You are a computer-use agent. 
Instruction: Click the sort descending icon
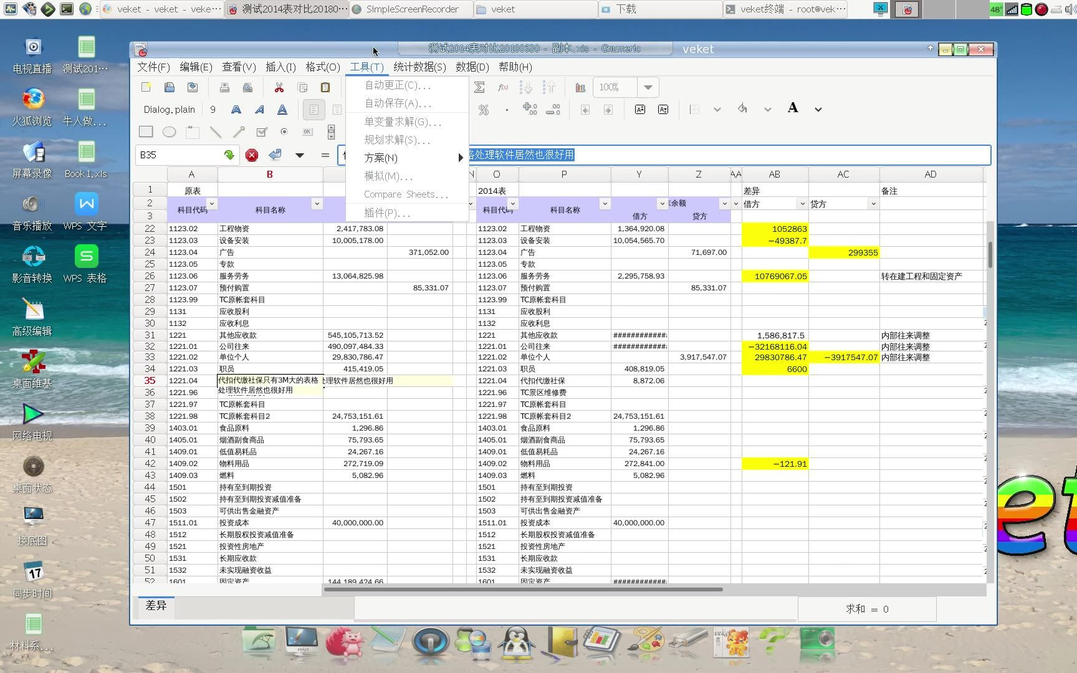coord(549,87)
